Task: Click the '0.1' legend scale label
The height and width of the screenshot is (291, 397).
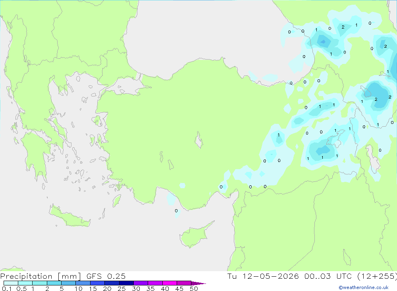Action: click(x=7, y=289)
